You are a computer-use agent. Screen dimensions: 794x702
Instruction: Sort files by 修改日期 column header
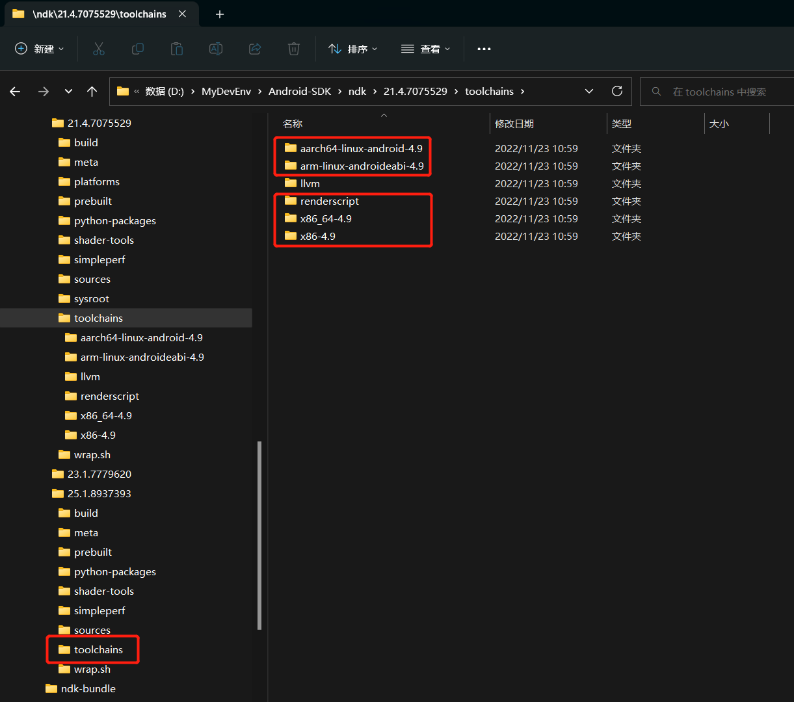tap(514, 123)
